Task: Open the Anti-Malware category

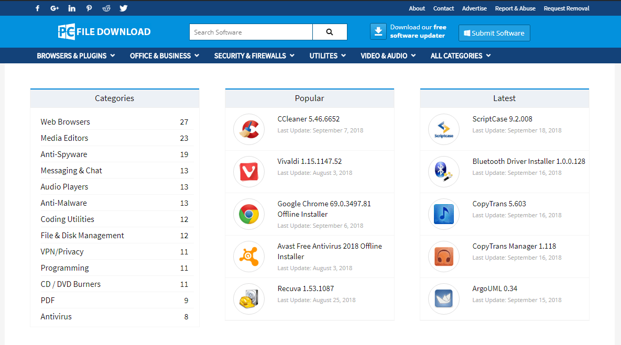Action: [x=64, y=203]
